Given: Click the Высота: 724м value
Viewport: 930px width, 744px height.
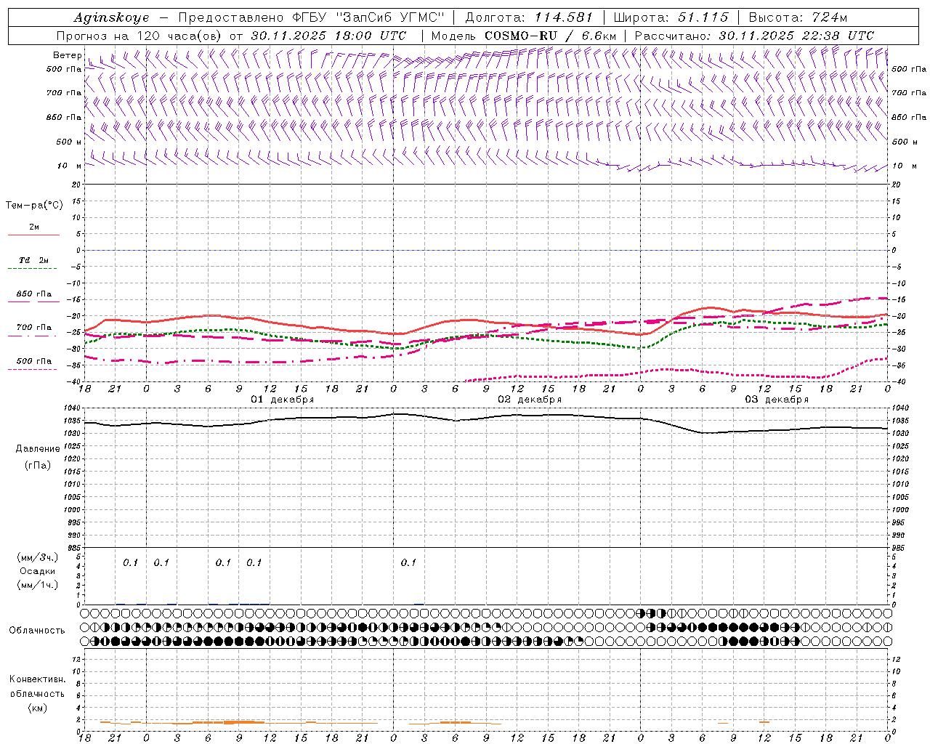Looking at the screenshot, I should 798,17.
